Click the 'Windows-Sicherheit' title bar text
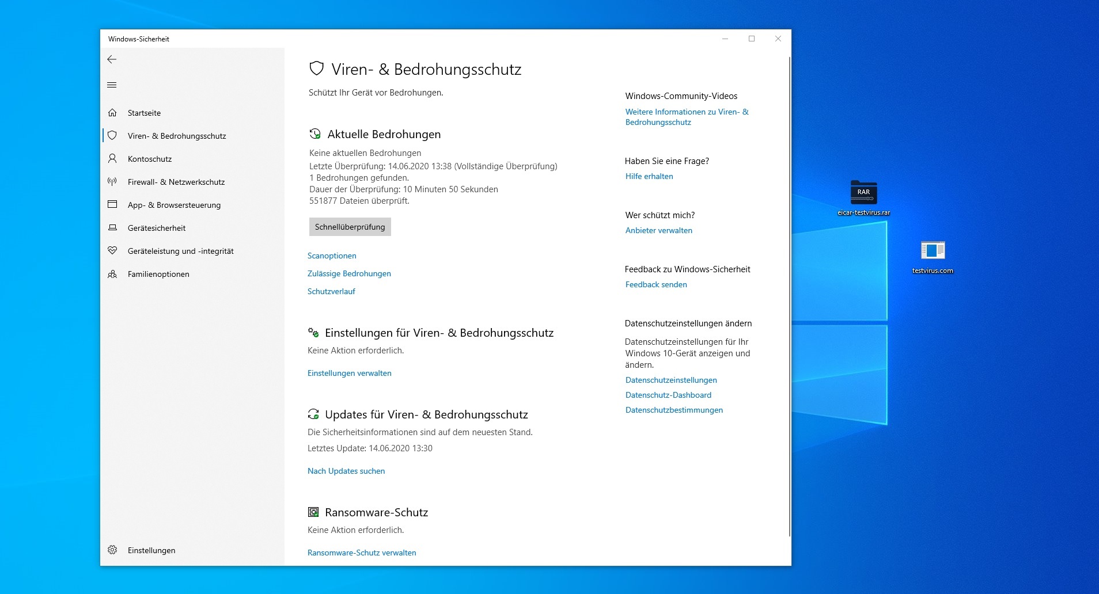This screenshot has height=594, width=1099. coord(139,39)
